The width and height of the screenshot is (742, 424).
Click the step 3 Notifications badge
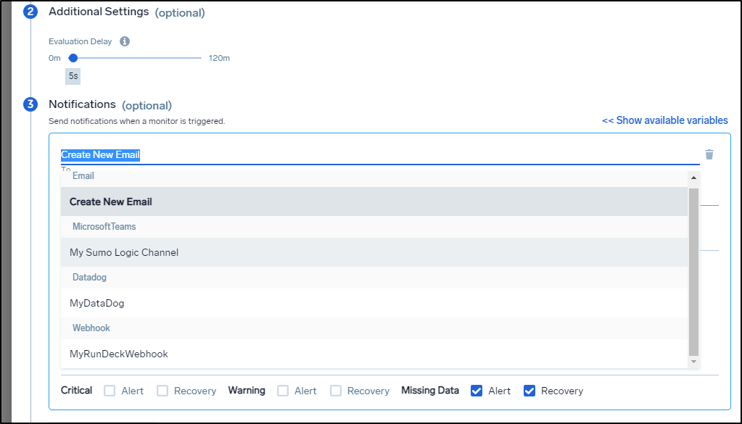click(x=30, y=104)
